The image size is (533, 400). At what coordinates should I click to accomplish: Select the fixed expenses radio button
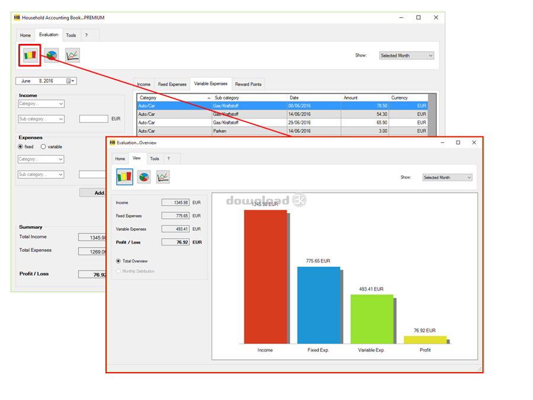point(21,146)
